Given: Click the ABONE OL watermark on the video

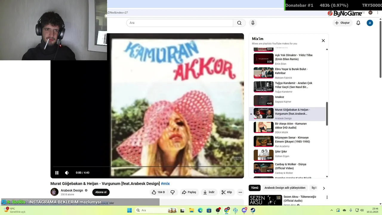Looking at the screenshot, I should coord(237,158).
